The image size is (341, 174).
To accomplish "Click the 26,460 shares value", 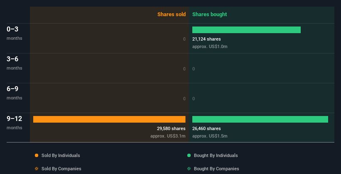I will (x=206, y=128).
